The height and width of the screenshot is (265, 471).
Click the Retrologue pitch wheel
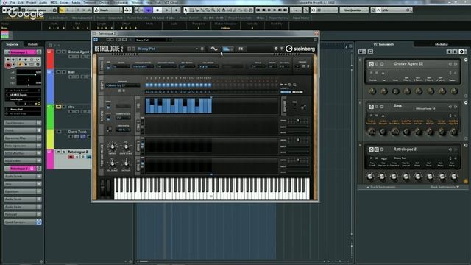pos(102,187)
